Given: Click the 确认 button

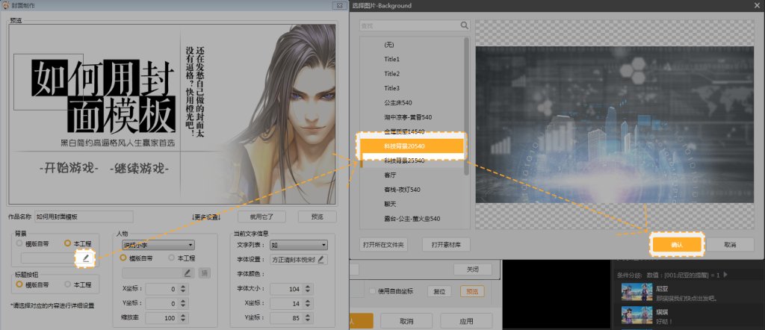Looking at the screenshot, I should [x=676, y=244].
